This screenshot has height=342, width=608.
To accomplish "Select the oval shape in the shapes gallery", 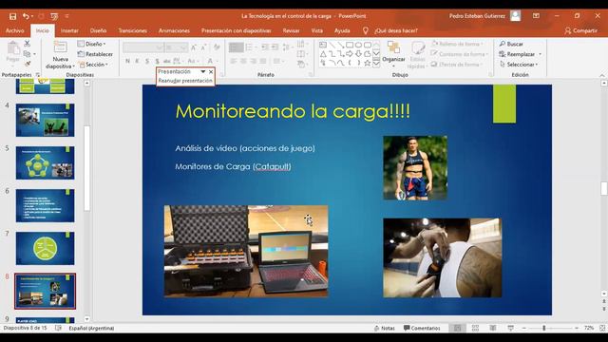I will tap(358, 45).
